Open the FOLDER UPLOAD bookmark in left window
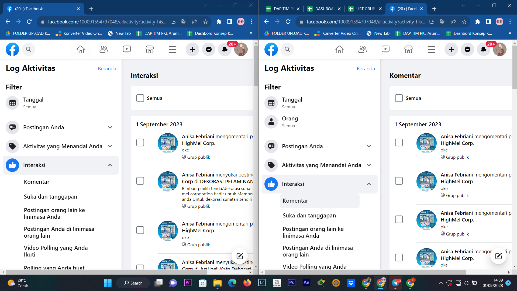 [x=28, y=33]
